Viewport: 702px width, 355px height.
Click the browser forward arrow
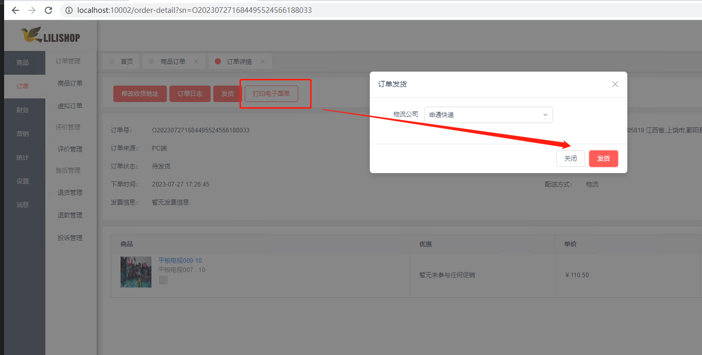32,10
